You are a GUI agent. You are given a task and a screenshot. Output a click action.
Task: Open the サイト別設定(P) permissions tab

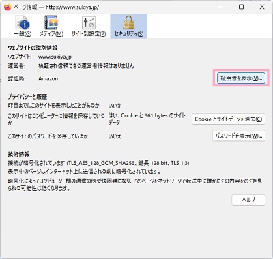coord(89,26)
